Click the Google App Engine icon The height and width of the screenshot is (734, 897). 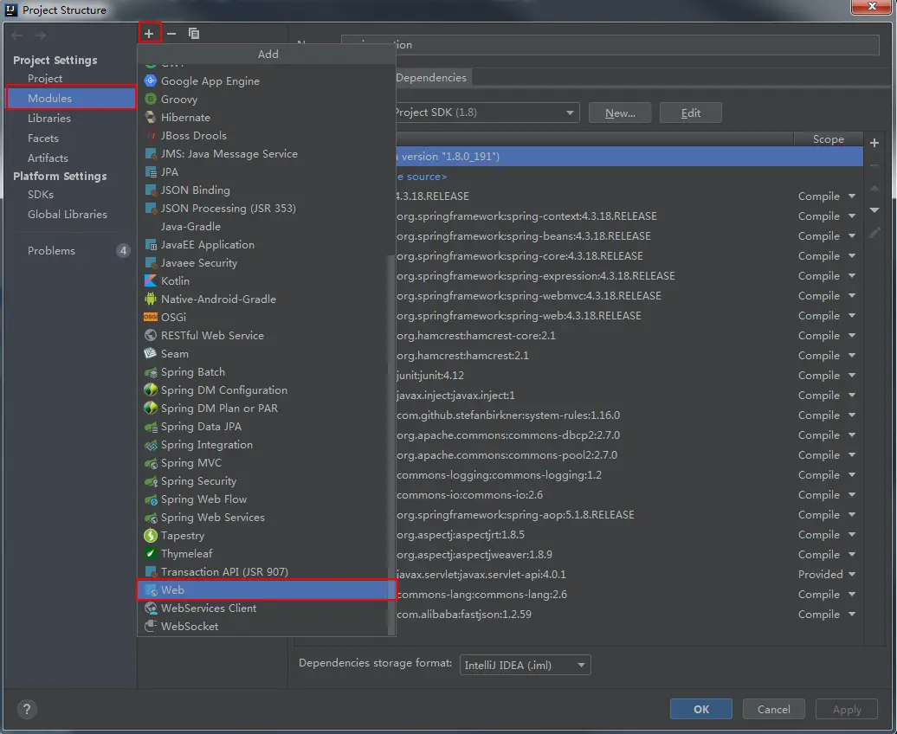(x=151, y=80)
